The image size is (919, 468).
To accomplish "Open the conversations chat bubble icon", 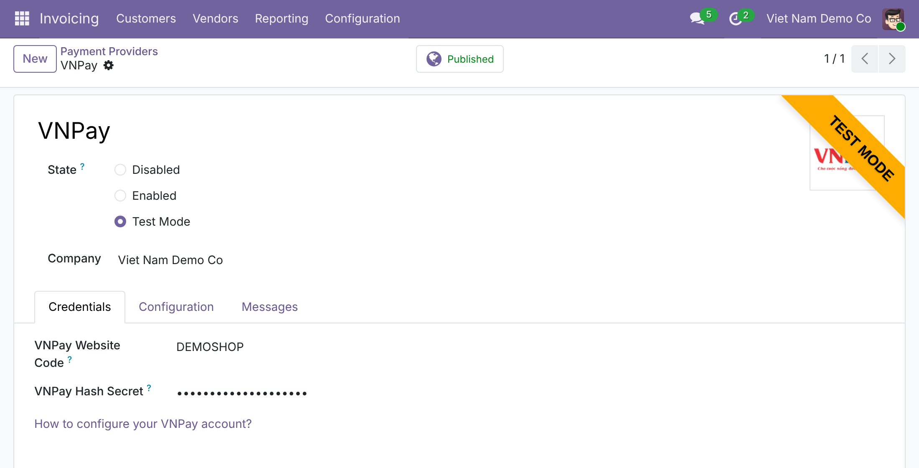I will [697, 18].
